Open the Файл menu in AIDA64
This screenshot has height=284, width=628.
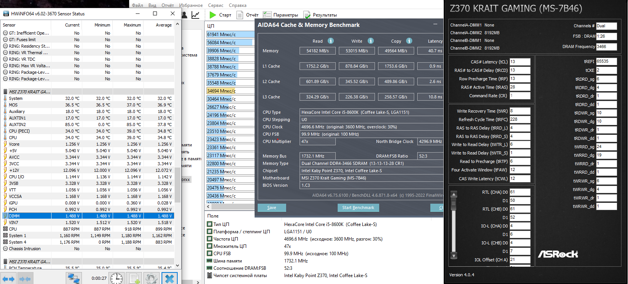point(137,5)
